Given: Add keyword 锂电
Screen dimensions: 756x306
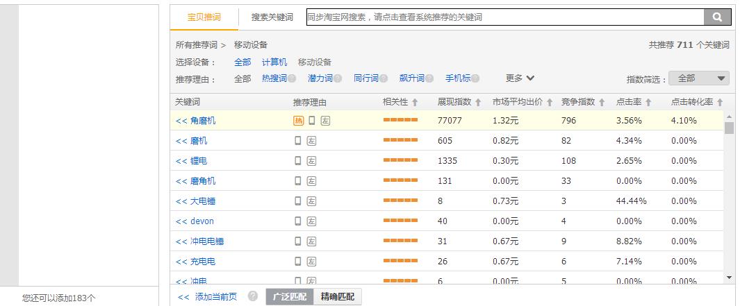Looking at the screenshot, I should [191, 161].
